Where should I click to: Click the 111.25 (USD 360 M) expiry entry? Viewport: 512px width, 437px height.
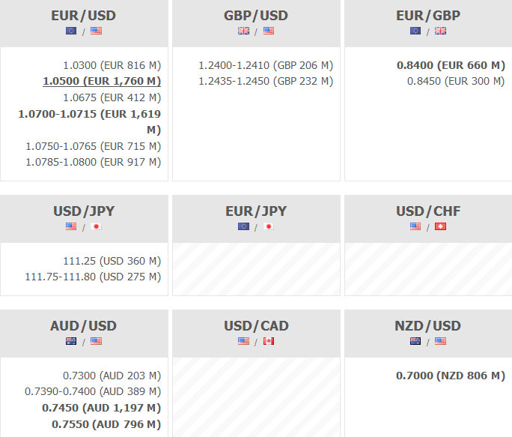[112, 261]
